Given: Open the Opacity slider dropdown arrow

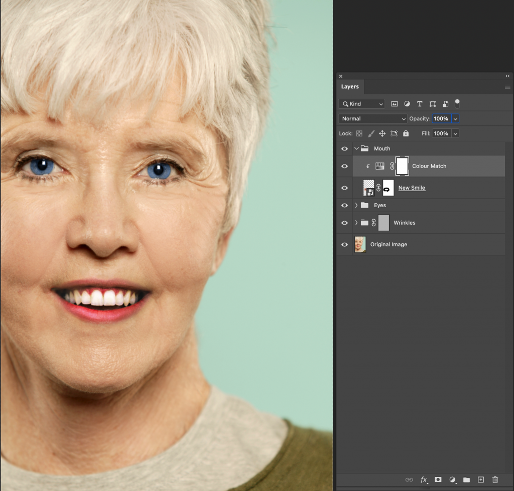Looking at the screenshot, I should pos(455,118).
